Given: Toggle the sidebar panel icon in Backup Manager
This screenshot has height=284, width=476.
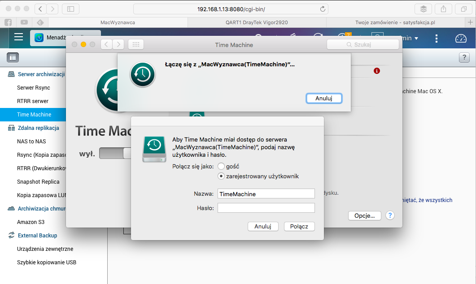Looking at the screenshot, I should 13,57.
